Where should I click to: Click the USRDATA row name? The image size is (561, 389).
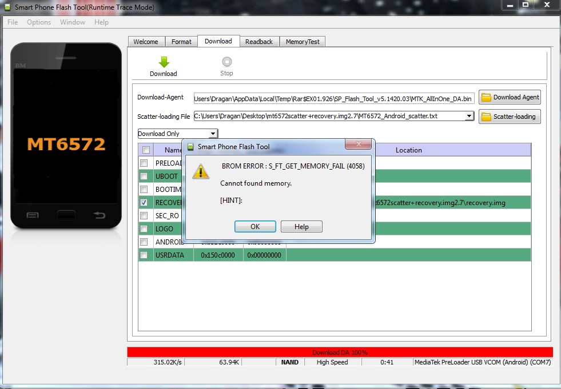pyautogui.click(x=170, y=255)
